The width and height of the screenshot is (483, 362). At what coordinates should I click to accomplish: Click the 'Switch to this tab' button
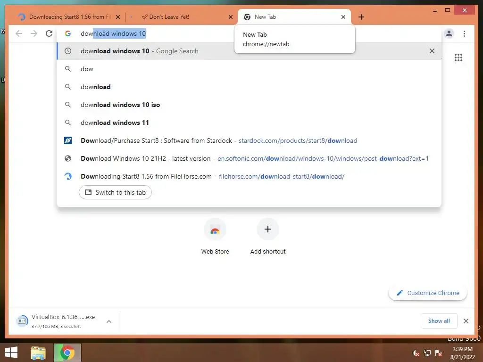(x=115, y=192)
